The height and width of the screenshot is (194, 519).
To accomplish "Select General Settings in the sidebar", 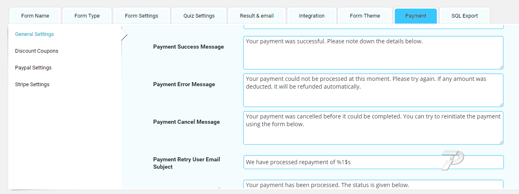I will coord(34,34).
